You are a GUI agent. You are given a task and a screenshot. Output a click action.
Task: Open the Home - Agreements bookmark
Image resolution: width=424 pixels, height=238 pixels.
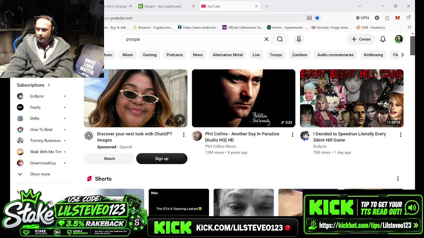[287, 27]
